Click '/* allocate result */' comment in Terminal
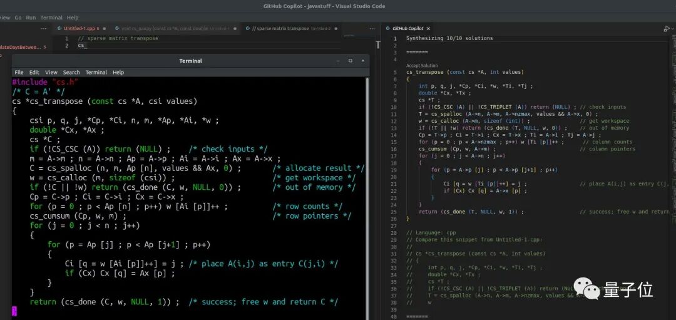This screenshot has height=320, width=676. [318, 168]
